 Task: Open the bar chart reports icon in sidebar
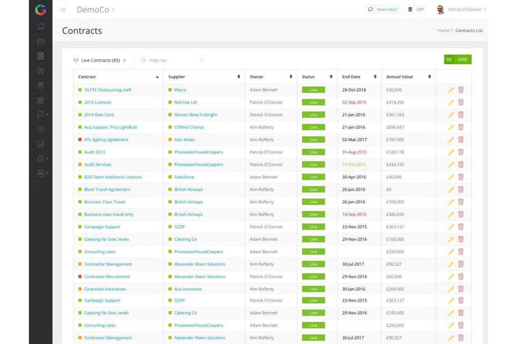pos(41,144)
